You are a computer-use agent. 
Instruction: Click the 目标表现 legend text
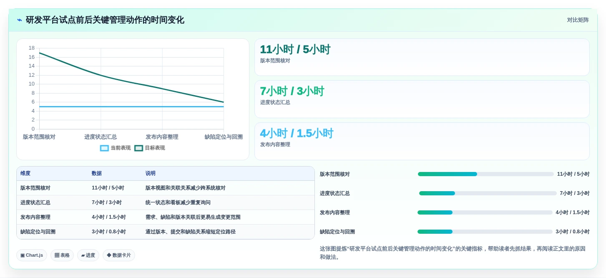click(x=155, y=148)
